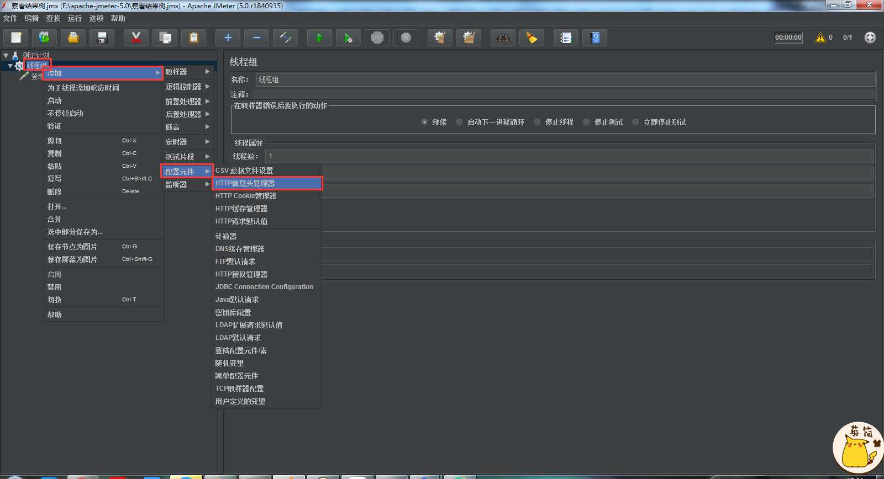The width and height of the screenshot is (884, 479).
Task: Collapse the 测试计划 tree node arrow
Action: [x=6, y=55]
